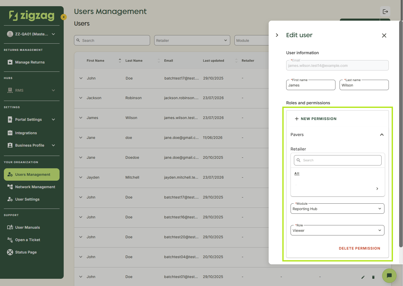Expand the Jane Doedoe row

81,157
